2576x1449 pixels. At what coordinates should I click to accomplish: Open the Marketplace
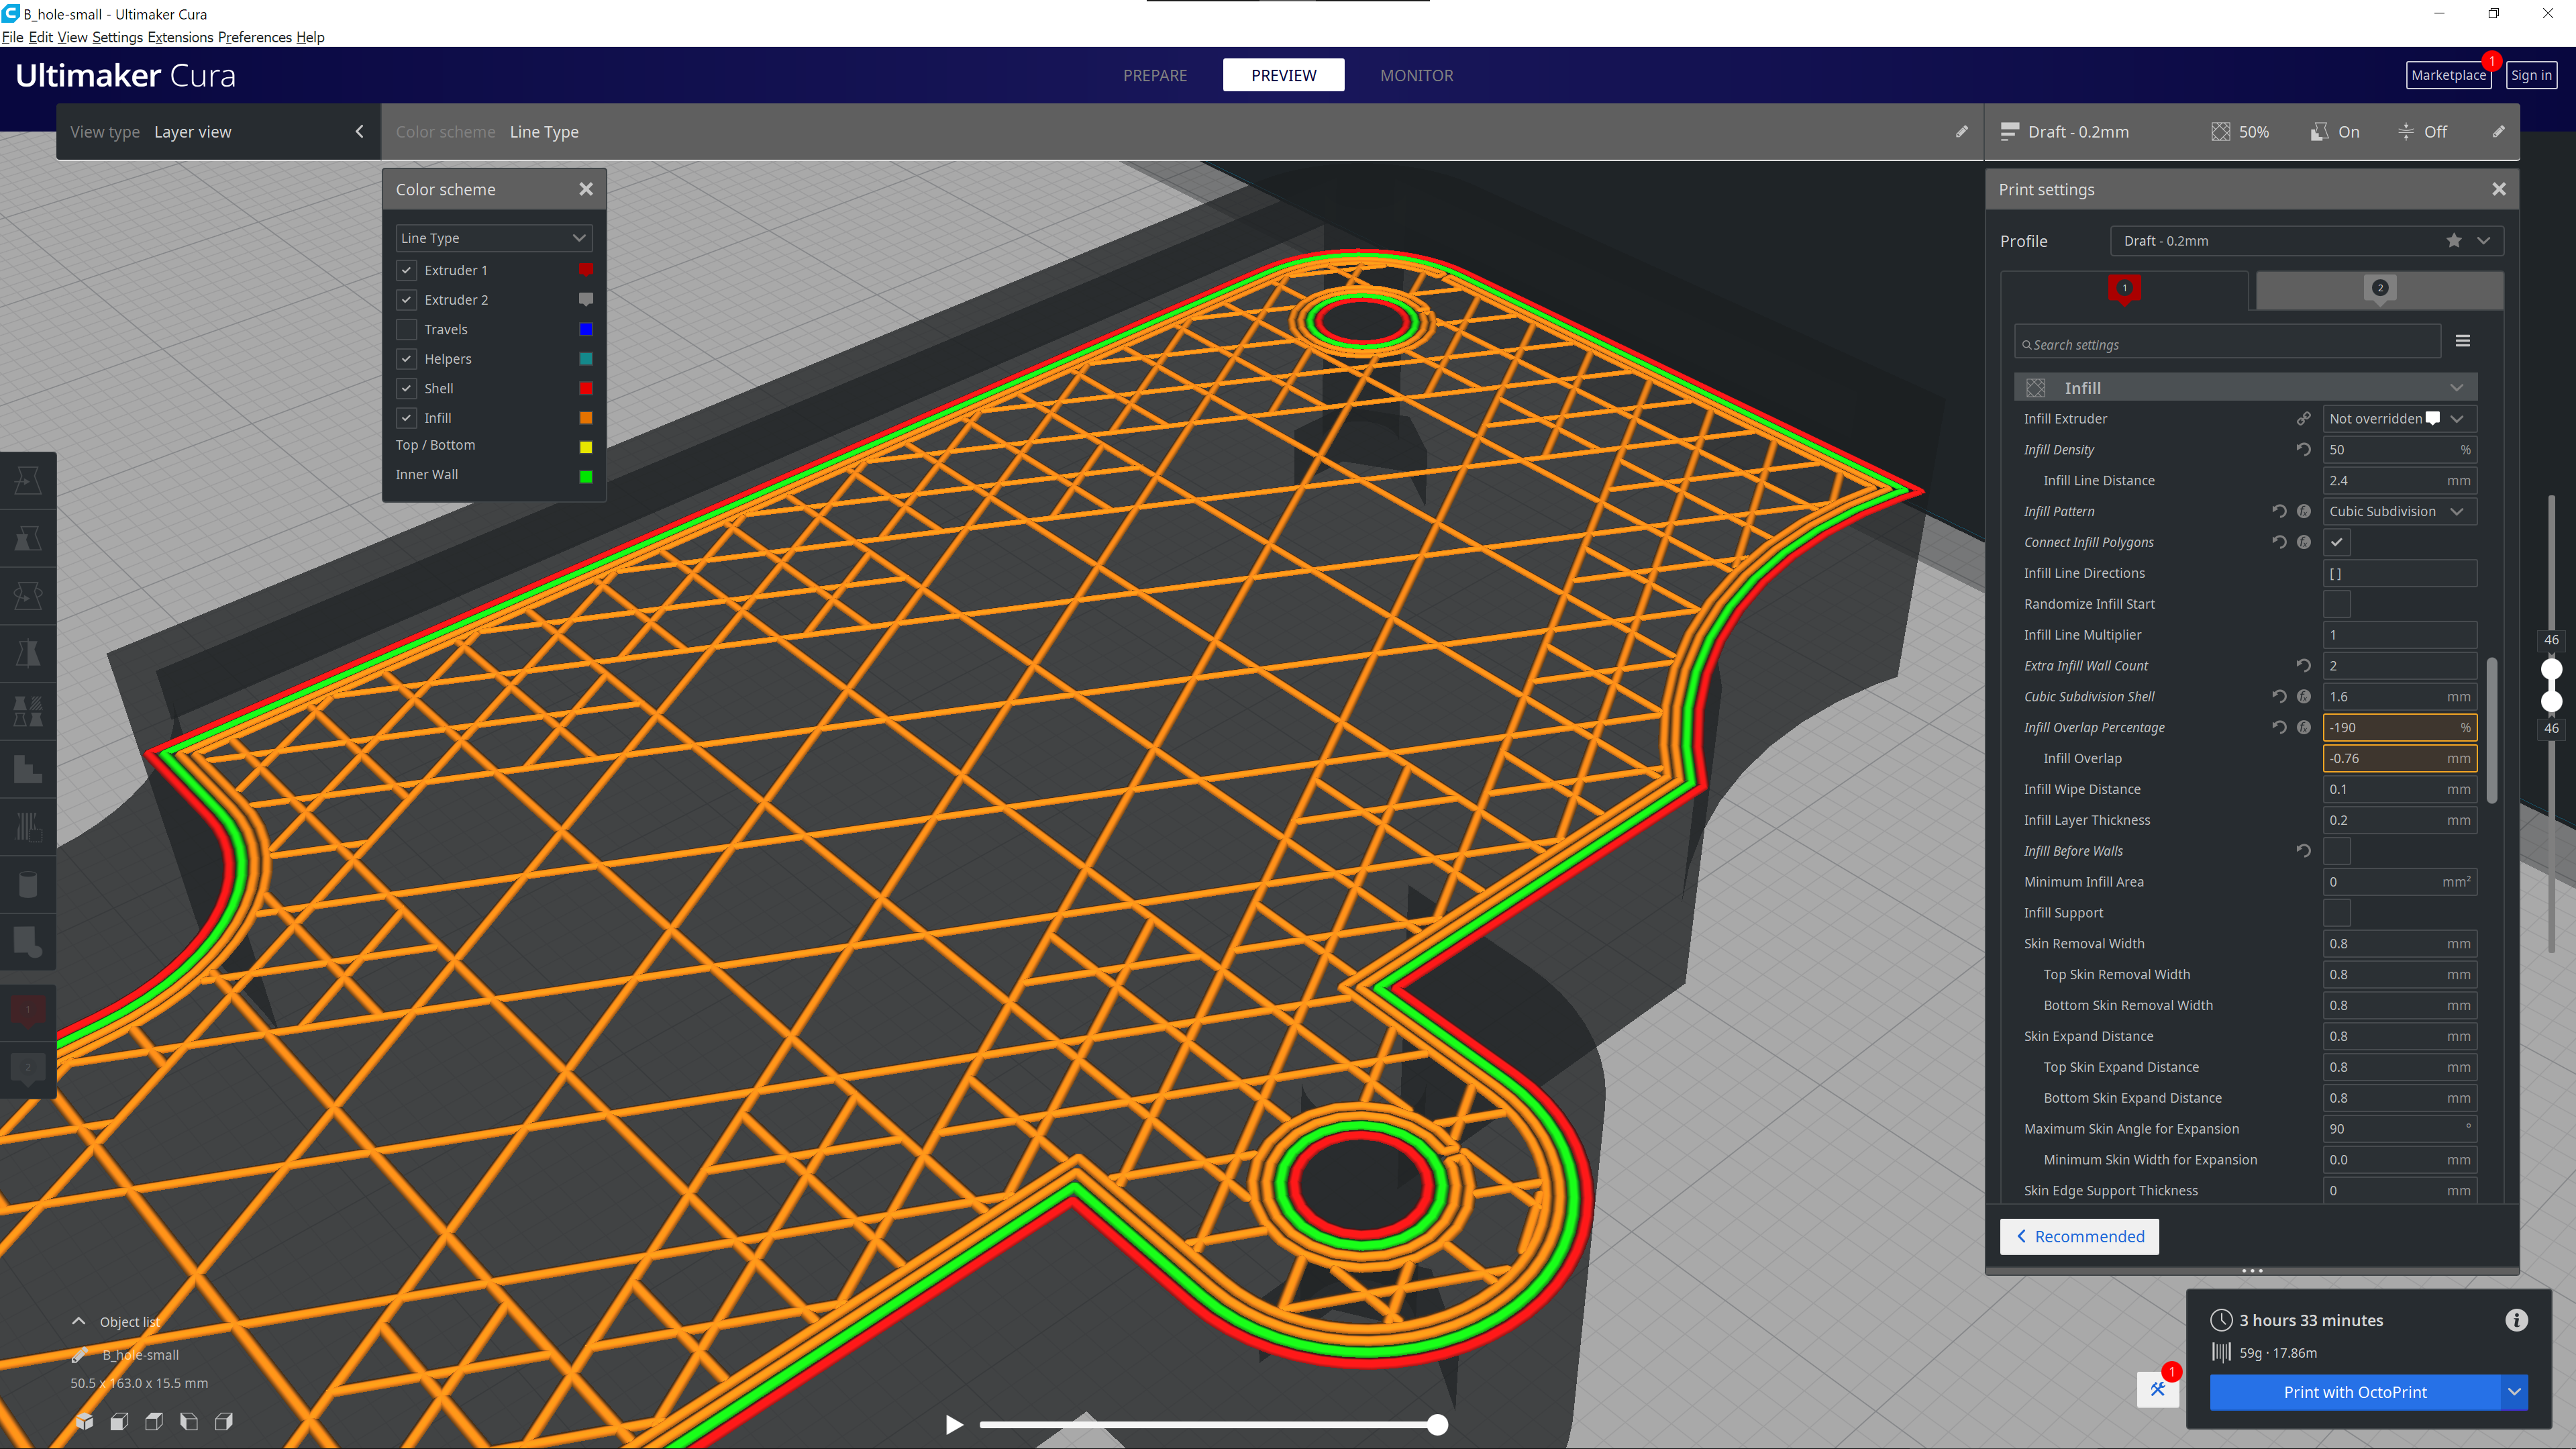click(2448, 75)
